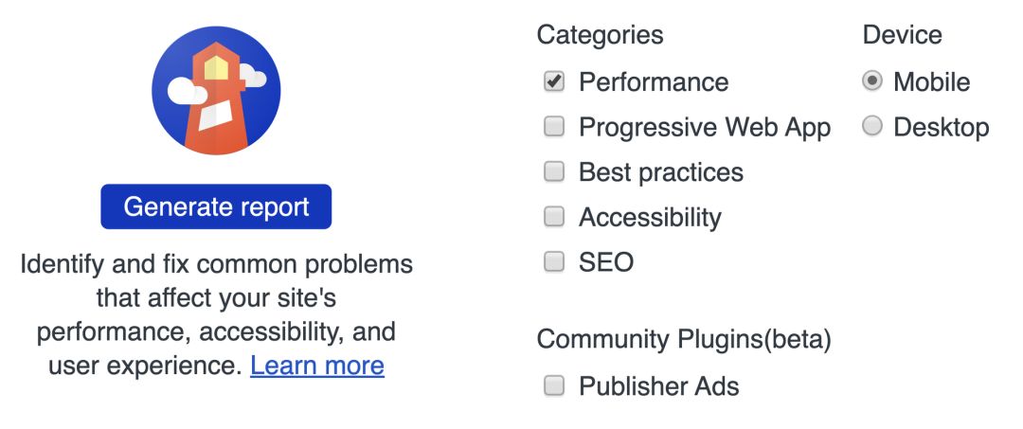Click the "Best practices" label text
The height and width of the screenshot is (429, 1023).
(x=661, y=172)
